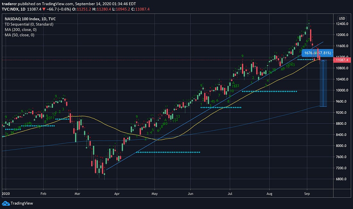Image resolution: width=353 pixels, height=209 pixels.
Task: Click the 12400.0 price axis label
Action: click(x=342, y=24)
